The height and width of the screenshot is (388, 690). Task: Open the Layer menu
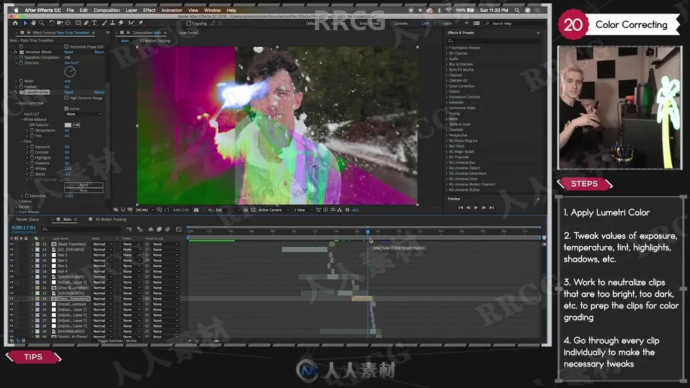tap(132, 10)
